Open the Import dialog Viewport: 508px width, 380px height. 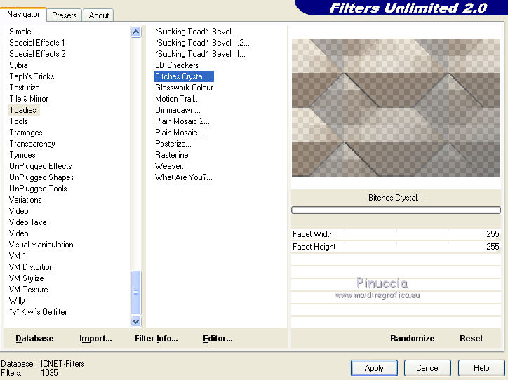[x=95, y=338]
